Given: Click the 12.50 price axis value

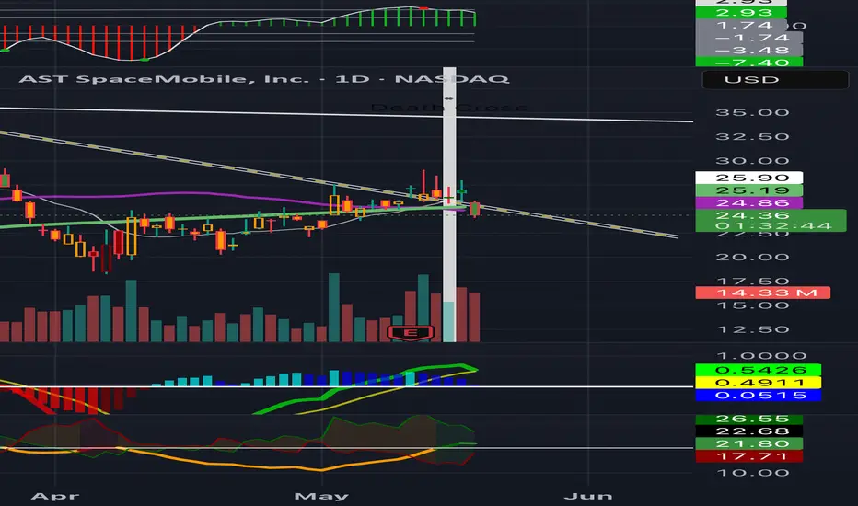Looking at the screenshot, I should coord(752,330).
